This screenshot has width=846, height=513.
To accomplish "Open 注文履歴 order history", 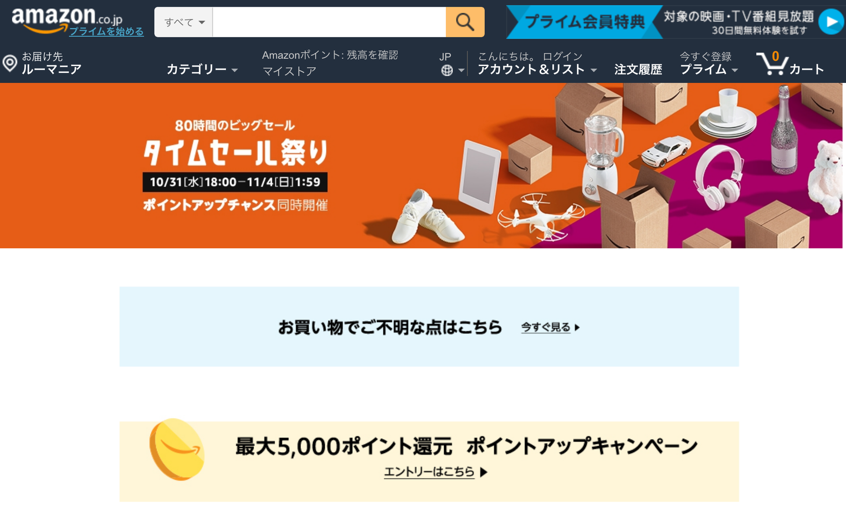I will point(638,69).
